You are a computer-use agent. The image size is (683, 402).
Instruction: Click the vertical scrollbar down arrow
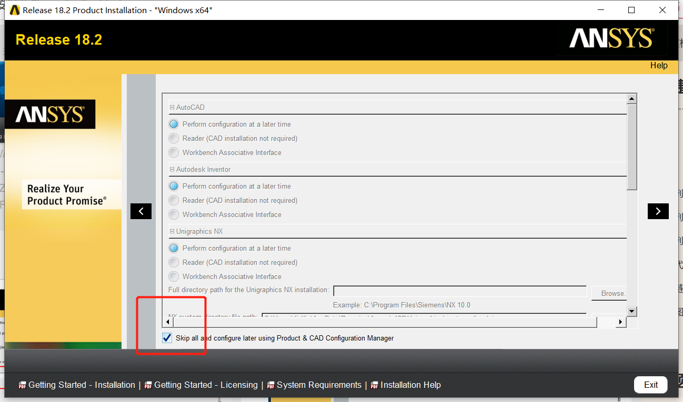[x=632, y=311]
